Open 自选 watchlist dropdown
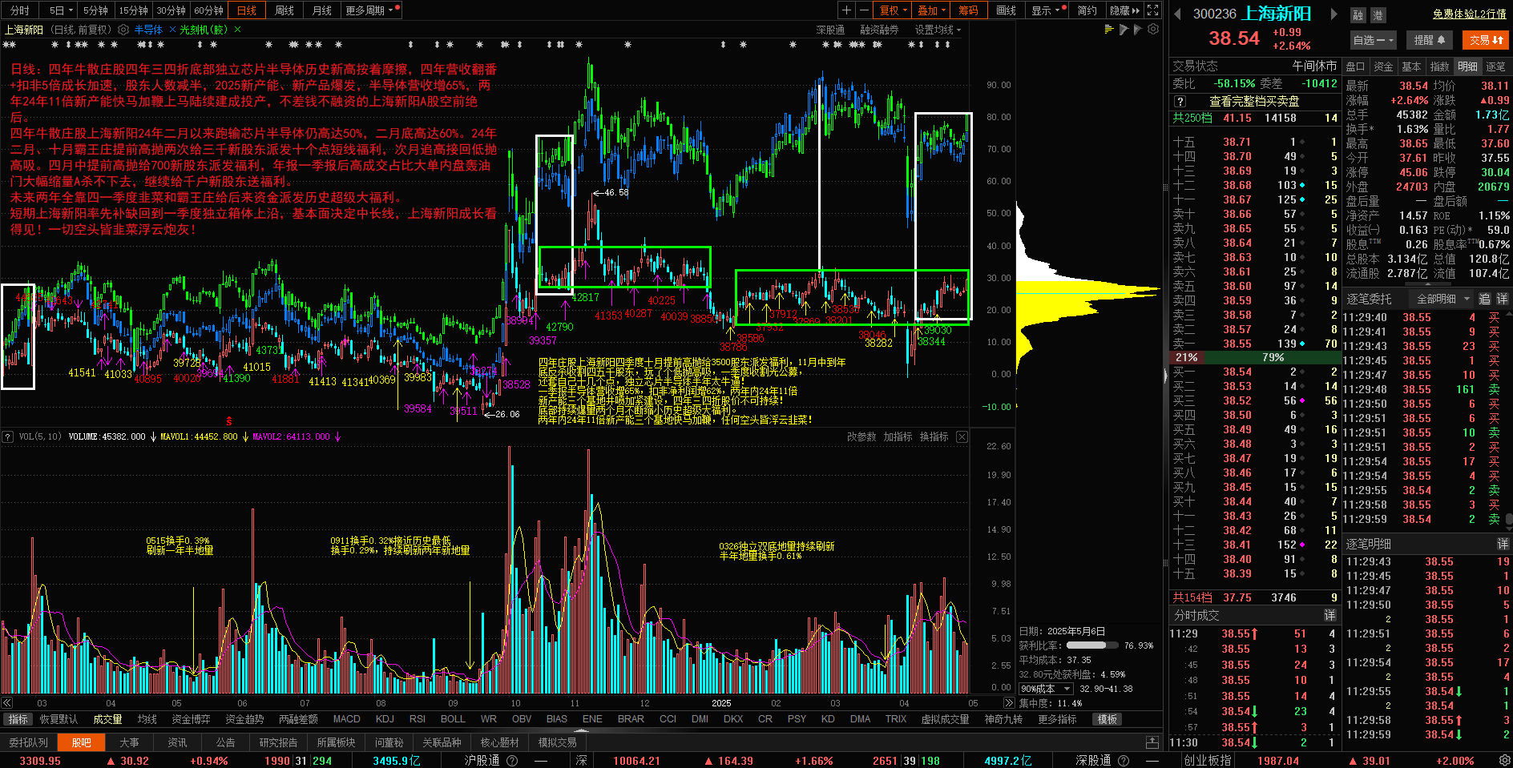This screenshot has width=1513, height=768. coord(1374,39)
